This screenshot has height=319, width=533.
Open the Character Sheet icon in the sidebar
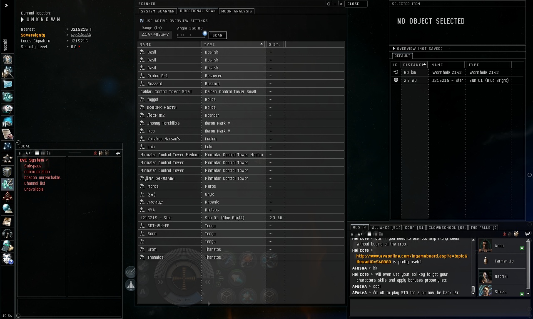click(x=7, y=59)
